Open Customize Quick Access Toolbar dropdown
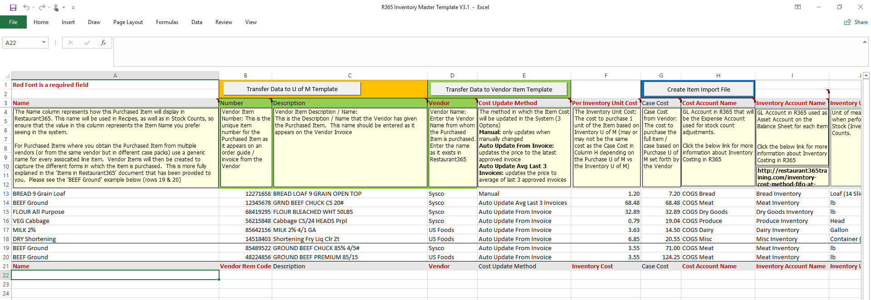This screenshot has height=300, width=871. pos(73,8)
